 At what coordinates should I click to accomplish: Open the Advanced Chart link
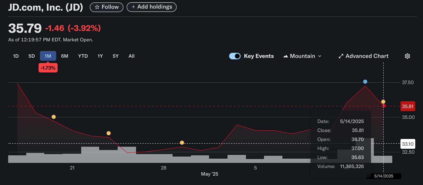(364, 56)
